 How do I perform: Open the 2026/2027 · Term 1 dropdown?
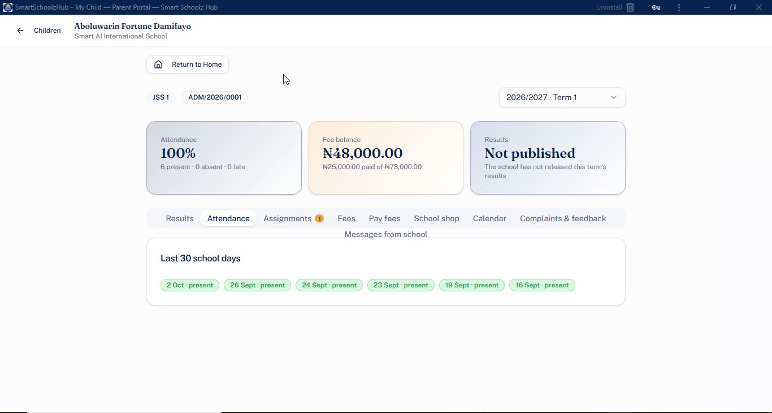[562, 97]
